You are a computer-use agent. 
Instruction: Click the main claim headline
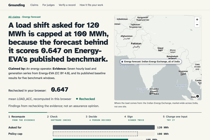(59, 42)
